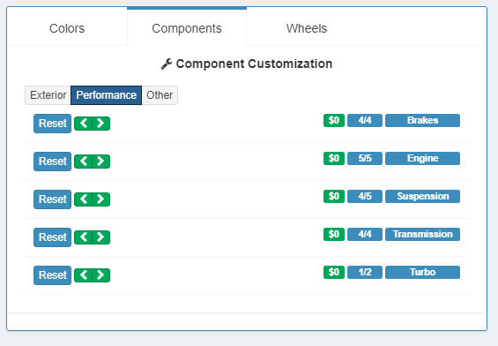The image size is (498, 346).
Task: Click the 1/2 level badge for Turbo
Action: click(365, 272)
